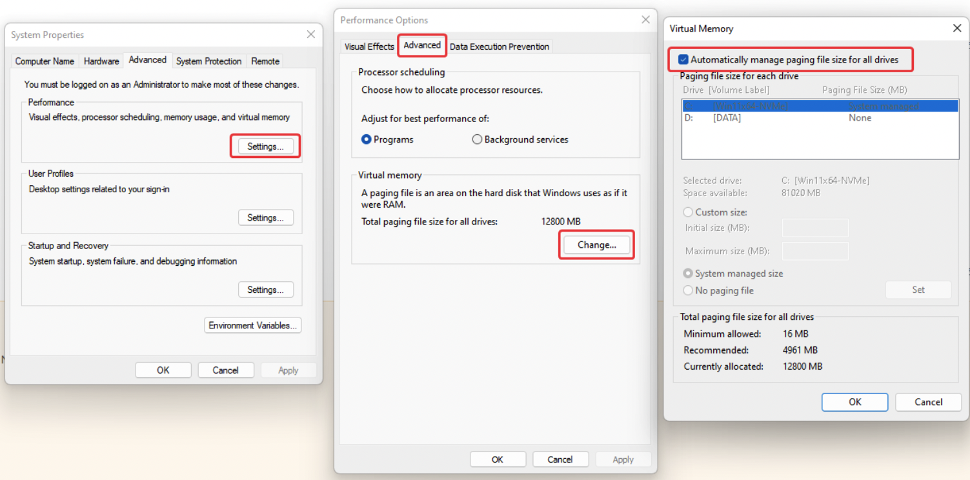Select the Background services option
Viewport: 970px width, 480px height.
[478, 139]
